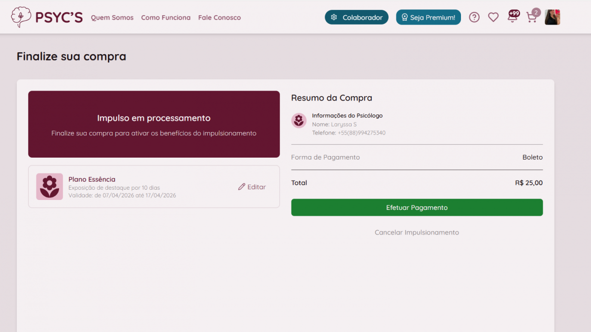Select the Boleto payment method value
Image resolution: width=591 pixels, height=332 pixels.
click(x=532, y=158)
